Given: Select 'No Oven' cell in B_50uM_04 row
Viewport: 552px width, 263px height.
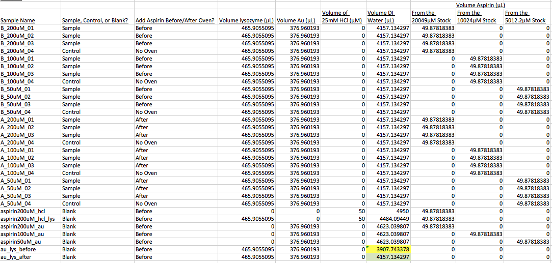Looking at the screenshot, I should point(146,112).
